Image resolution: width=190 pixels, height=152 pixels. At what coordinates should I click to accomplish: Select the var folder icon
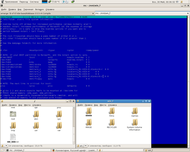[x=59, y=125]
